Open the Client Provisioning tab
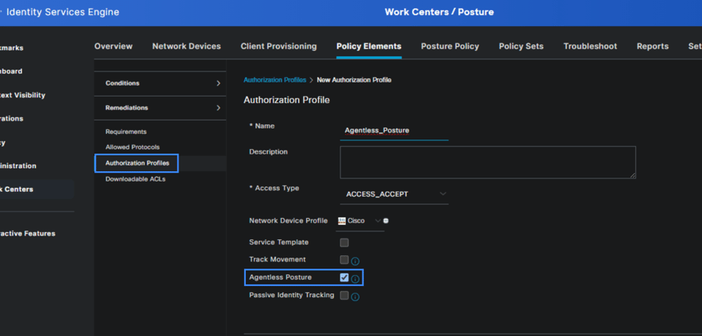This screenshot has height=336, width=702. tap(278, 46)
